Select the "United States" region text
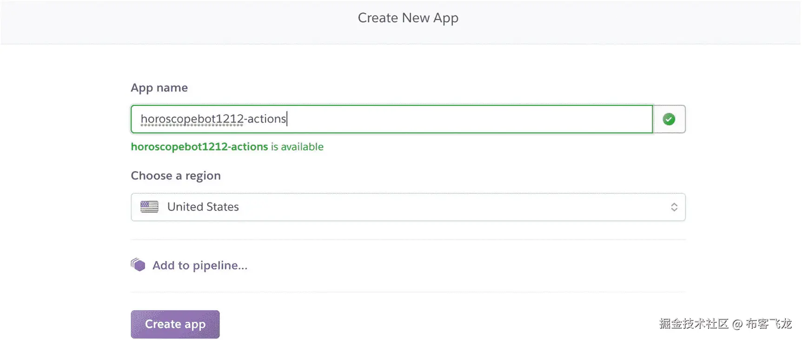 click(x=203, y=207)
